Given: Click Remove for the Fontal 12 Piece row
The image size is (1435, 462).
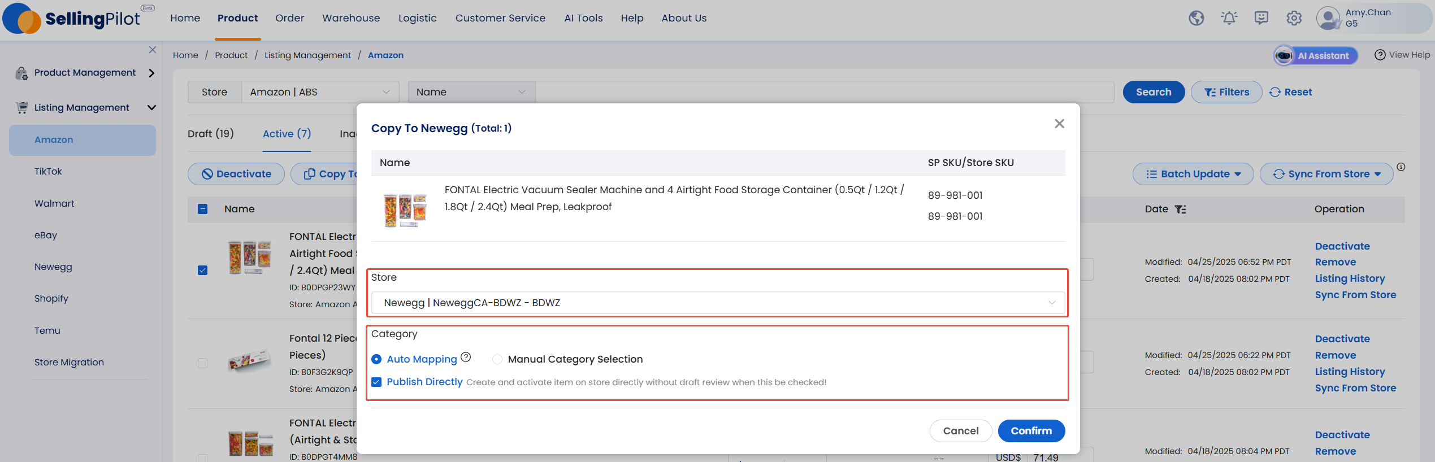Looking at the screenshot, I should [x=1335, y=355].
